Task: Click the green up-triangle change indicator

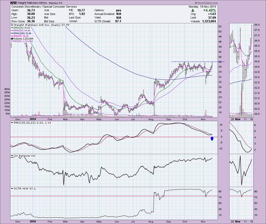Action: tap(193, 10)
